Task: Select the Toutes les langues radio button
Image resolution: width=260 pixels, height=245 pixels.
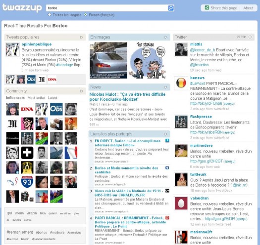Action: pyautogui.click(x=50, y=14)
